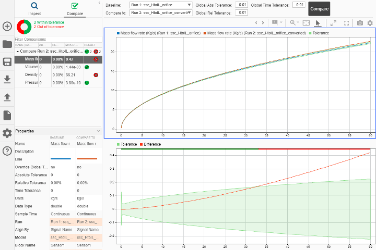Collapse the Properties panel chevron
This screenshot has width=376, height=250.
coord(98,131)
